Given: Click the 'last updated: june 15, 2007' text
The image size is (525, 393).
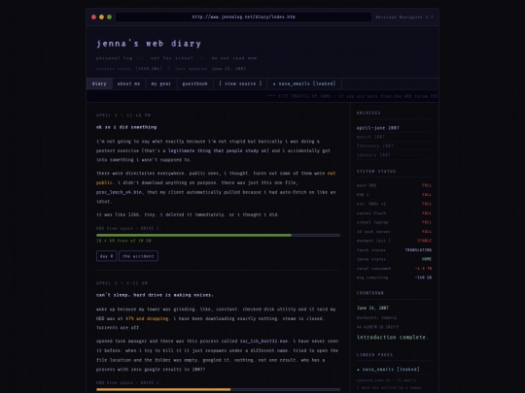Looking at the screenshot, I should point(210,69).
